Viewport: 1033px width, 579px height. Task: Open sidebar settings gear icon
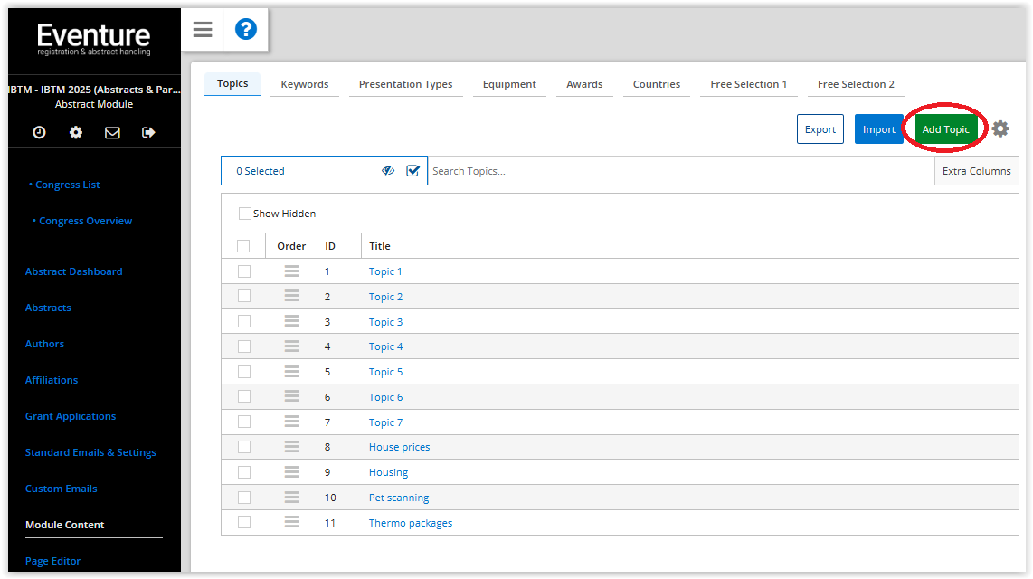pyautogui.click(x=76, y=132)
